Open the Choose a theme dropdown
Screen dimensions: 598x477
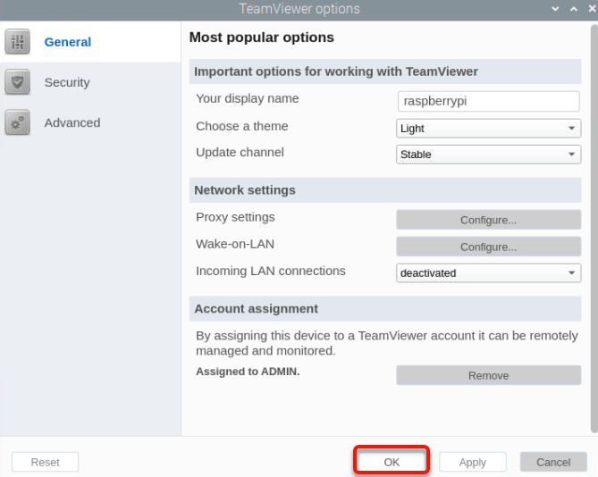click(x=489, y=129)
